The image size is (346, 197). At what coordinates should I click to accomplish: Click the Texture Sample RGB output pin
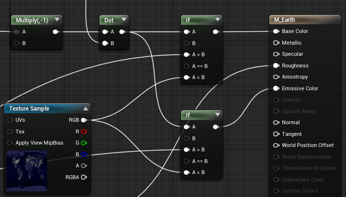[x=84, y=120]
